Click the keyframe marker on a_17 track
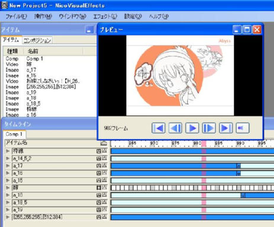Viewport: 274px width, 227px height. (x=238, y=166)
